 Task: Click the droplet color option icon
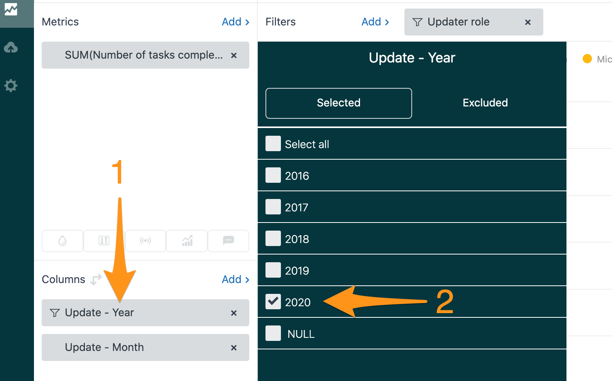click(x=63, y=241)
